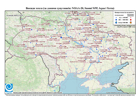
Task: Click the blue marker by Володимир-Волинський label
Action: click(x=24, y=27)
